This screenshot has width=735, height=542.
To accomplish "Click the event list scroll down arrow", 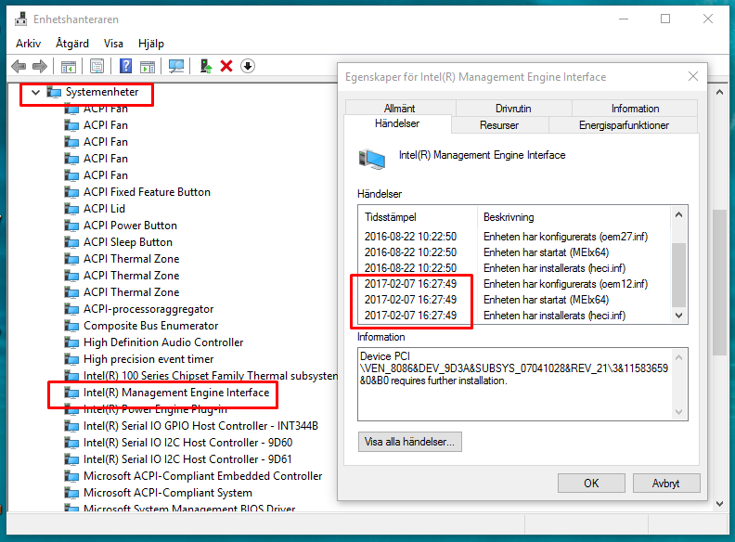I will [x=678, y=316].
